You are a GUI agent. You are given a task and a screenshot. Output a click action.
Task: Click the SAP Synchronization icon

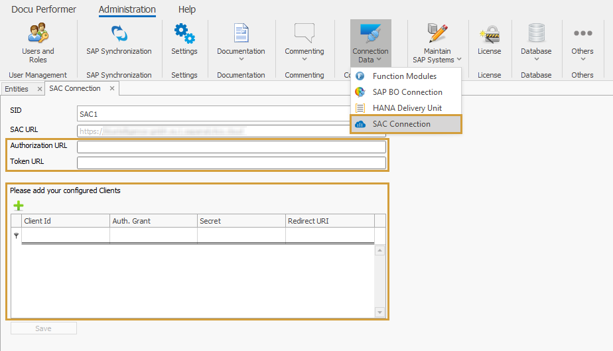point(119,35)
